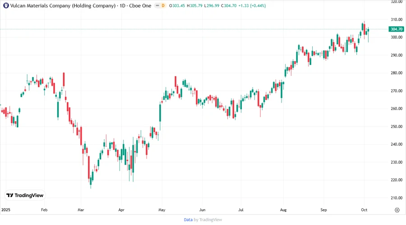This screenshot has width=406, height=225.
Task: Click the Aug label on time axis
Action: [x=283, y=210]
